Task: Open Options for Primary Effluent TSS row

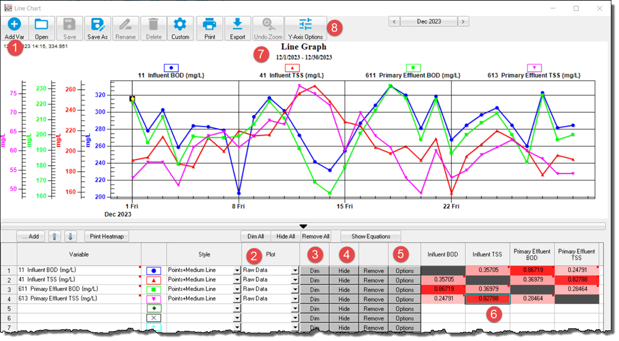Action: click(x=405, y=299)
